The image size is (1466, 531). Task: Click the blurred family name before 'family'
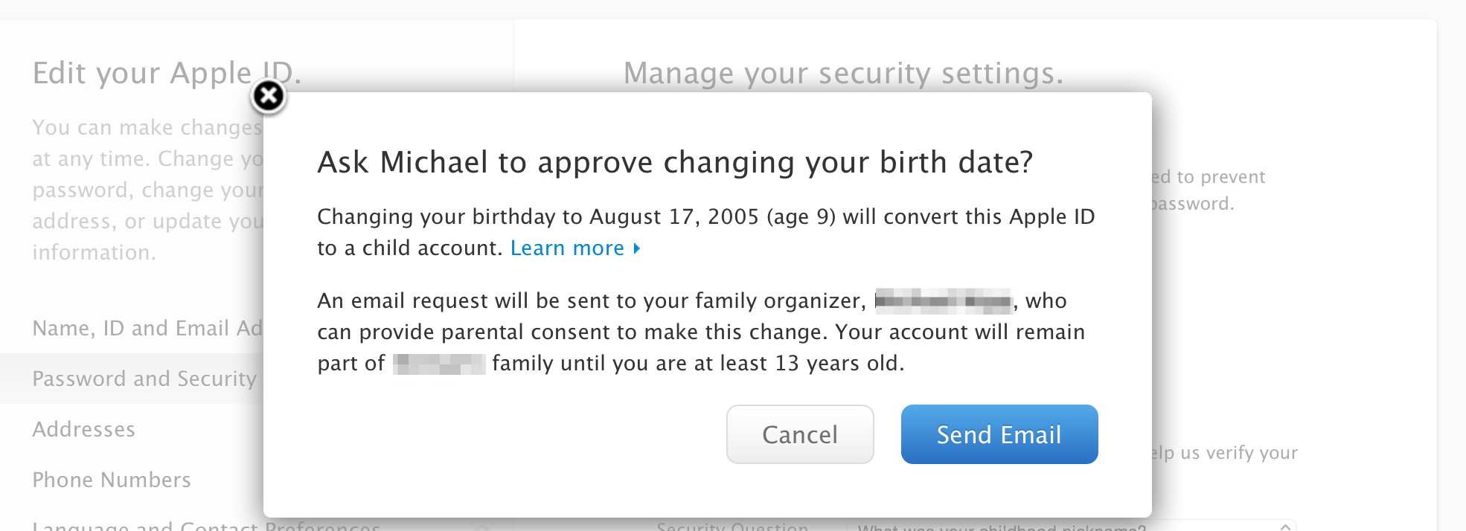pyautogui.click(x=438, y=364)
